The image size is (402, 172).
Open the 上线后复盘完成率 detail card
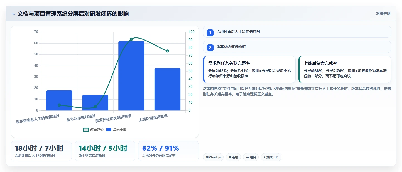pos(345,69)
